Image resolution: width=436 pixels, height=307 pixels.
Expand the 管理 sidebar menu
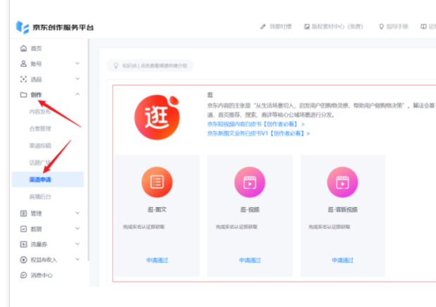(x=48, y=213)
